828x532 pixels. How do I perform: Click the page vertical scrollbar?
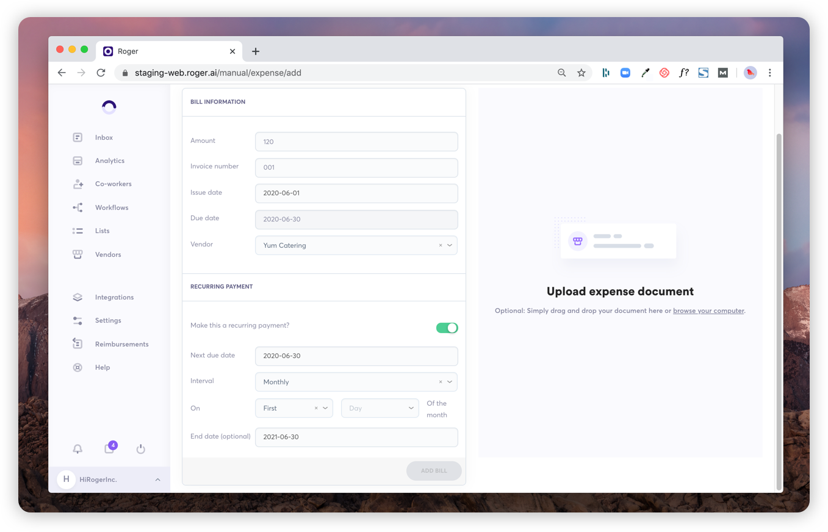pyautogui.click(x=779, y=311)
